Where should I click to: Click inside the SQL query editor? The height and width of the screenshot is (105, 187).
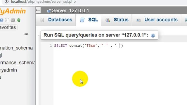pos(120,73)
